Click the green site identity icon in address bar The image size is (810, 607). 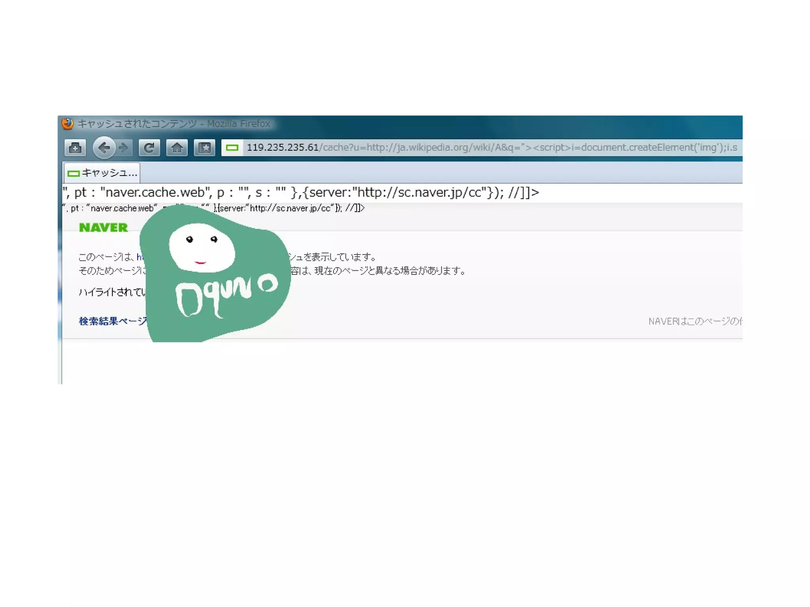tap(232, 148)
